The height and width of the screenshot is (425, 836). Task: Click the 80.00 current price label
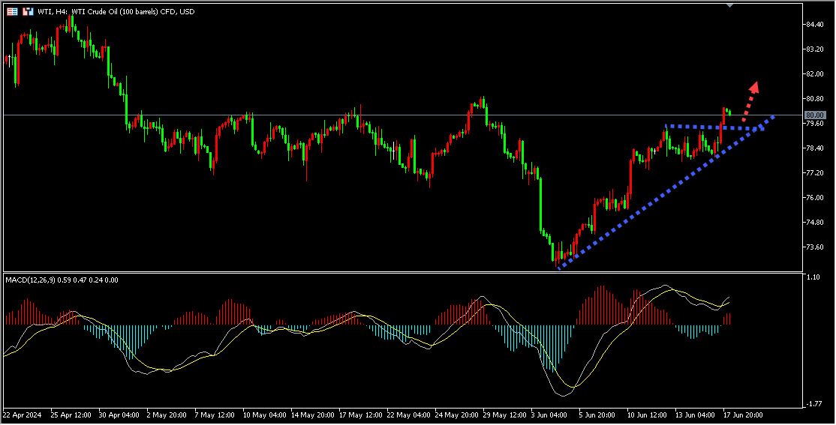tap(814, 115)
